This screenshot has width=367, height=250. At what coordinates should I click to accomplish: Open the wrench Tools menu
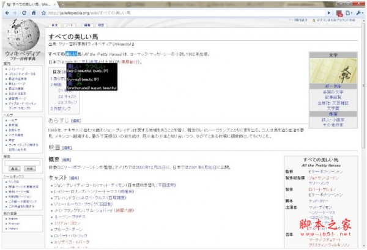[x=359, y=13]
